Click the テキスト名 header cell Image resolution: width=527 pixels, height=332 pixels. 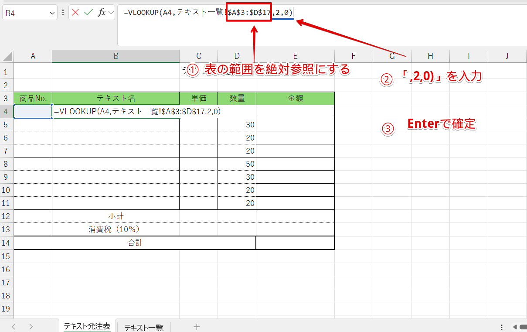(x=116, y=98)
